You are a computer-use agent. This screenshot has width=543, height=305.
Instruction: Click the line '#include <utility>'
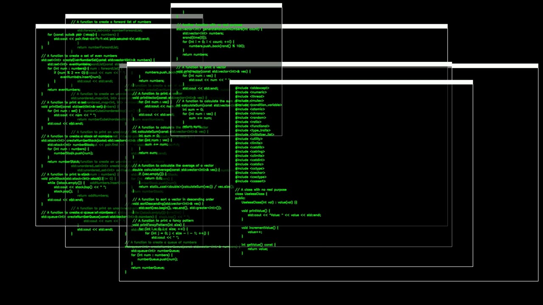tap(249, 139)
